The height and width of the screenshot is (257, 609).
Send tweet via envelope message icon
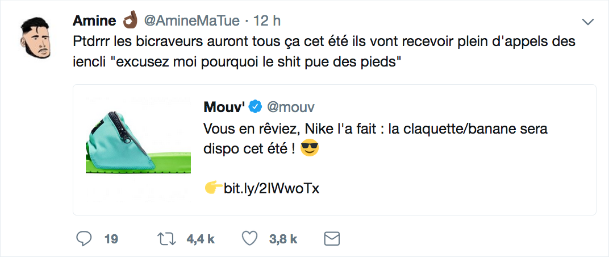pos(331,239)
